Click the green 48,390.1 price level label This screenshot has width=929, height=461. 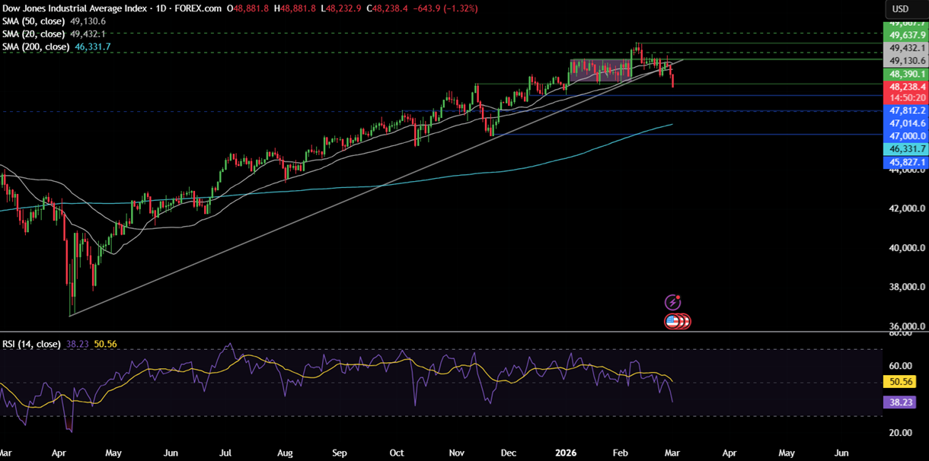[905, 74]
